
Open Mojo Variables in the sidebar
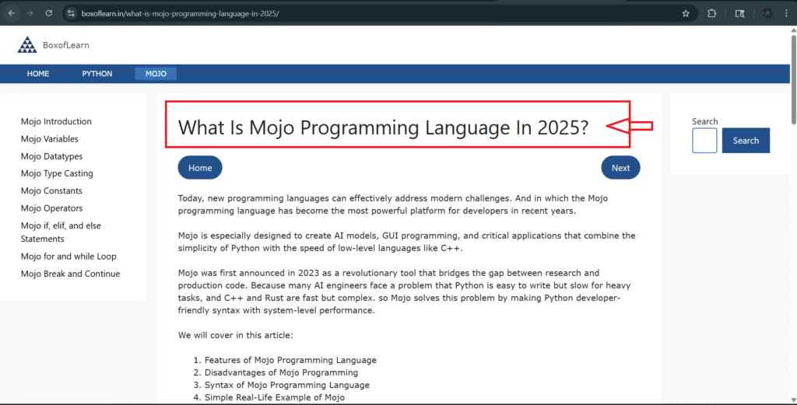point(49,138)
